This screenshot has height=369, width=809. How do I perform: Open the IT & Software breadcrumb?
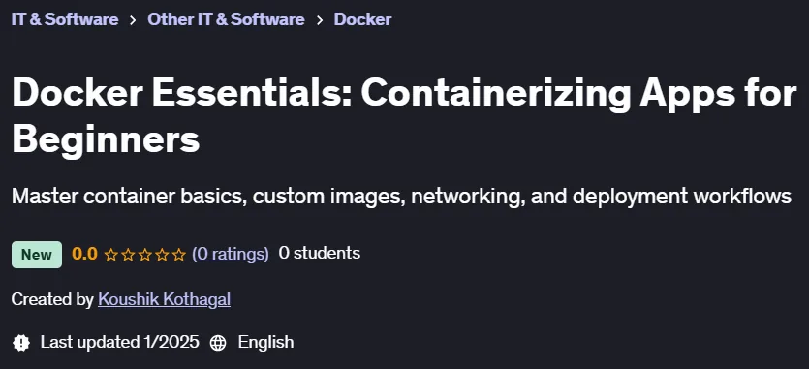point(65,19)
